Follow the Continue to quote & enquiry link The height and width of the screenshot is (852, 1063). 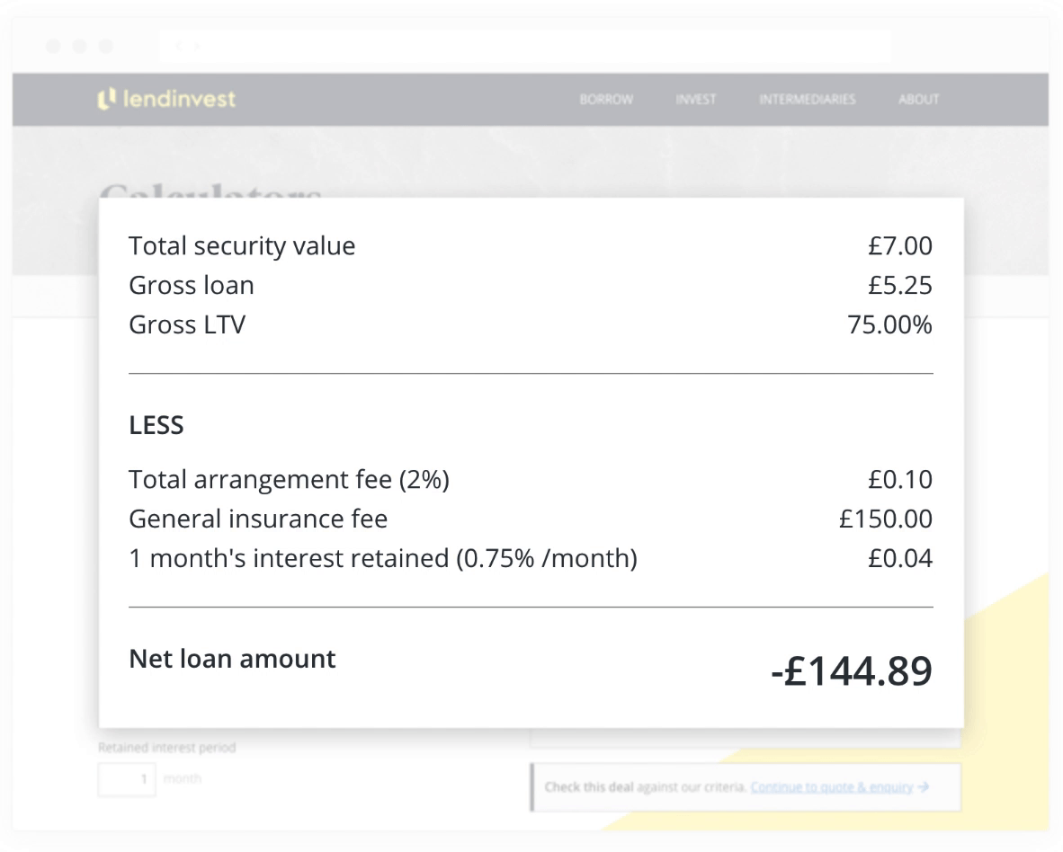point(832,787)
